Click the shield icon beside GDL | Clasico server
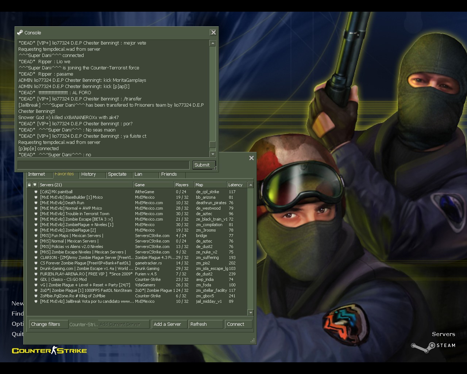Viewport: 467px width, 374px height. [36, 279]
